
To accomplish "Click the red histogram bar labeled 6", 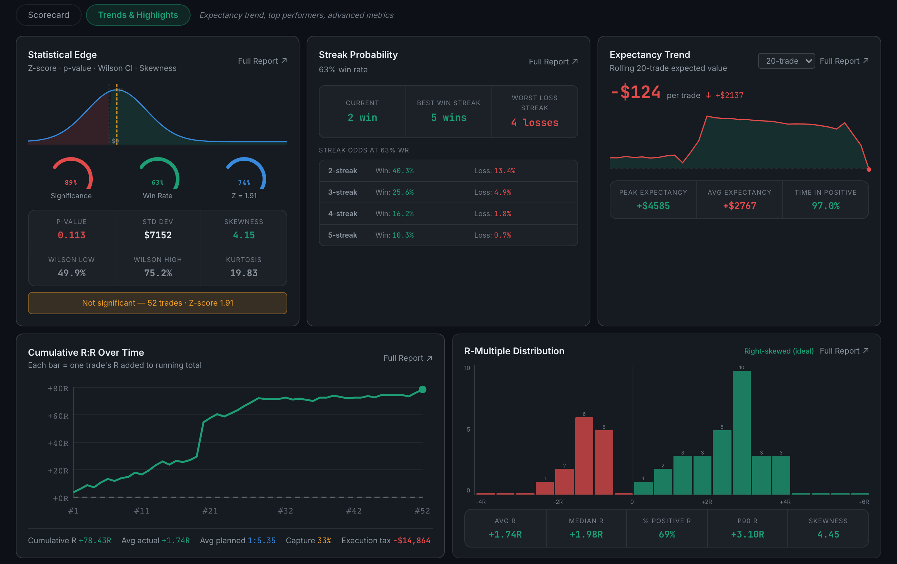I will 584,456.
